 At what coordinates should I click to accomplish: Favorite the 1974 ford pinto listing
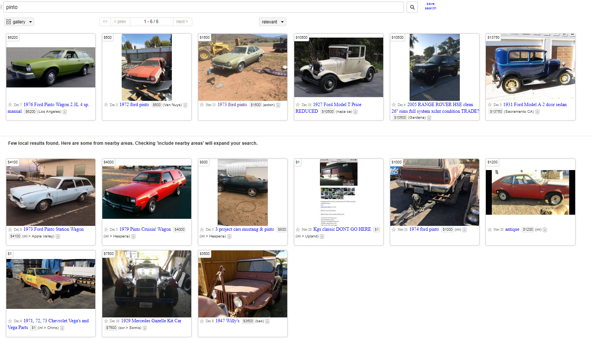pyautogui.click(x=394, y=229)
